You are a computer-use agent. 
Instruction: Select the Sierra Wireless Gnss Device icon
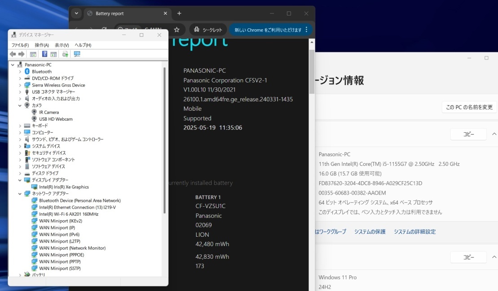coord(27,85)
